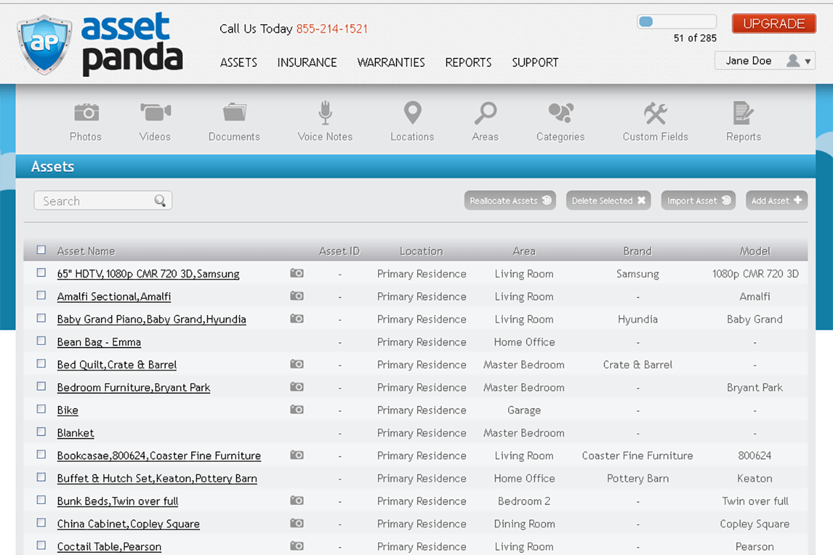
Task: Check the Baby Grand Piano row checkbox
Action: [x=42, y=318]
